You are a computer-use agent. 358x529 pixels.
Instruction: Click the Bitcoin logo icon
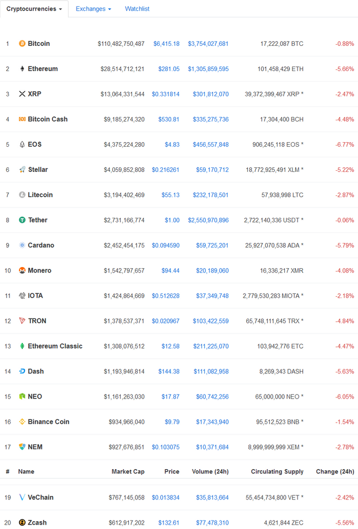(x=22, y=44)
